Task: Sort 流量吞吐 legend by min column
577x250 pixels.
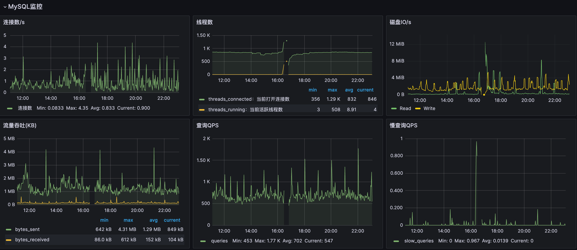Action: (104, 220)
